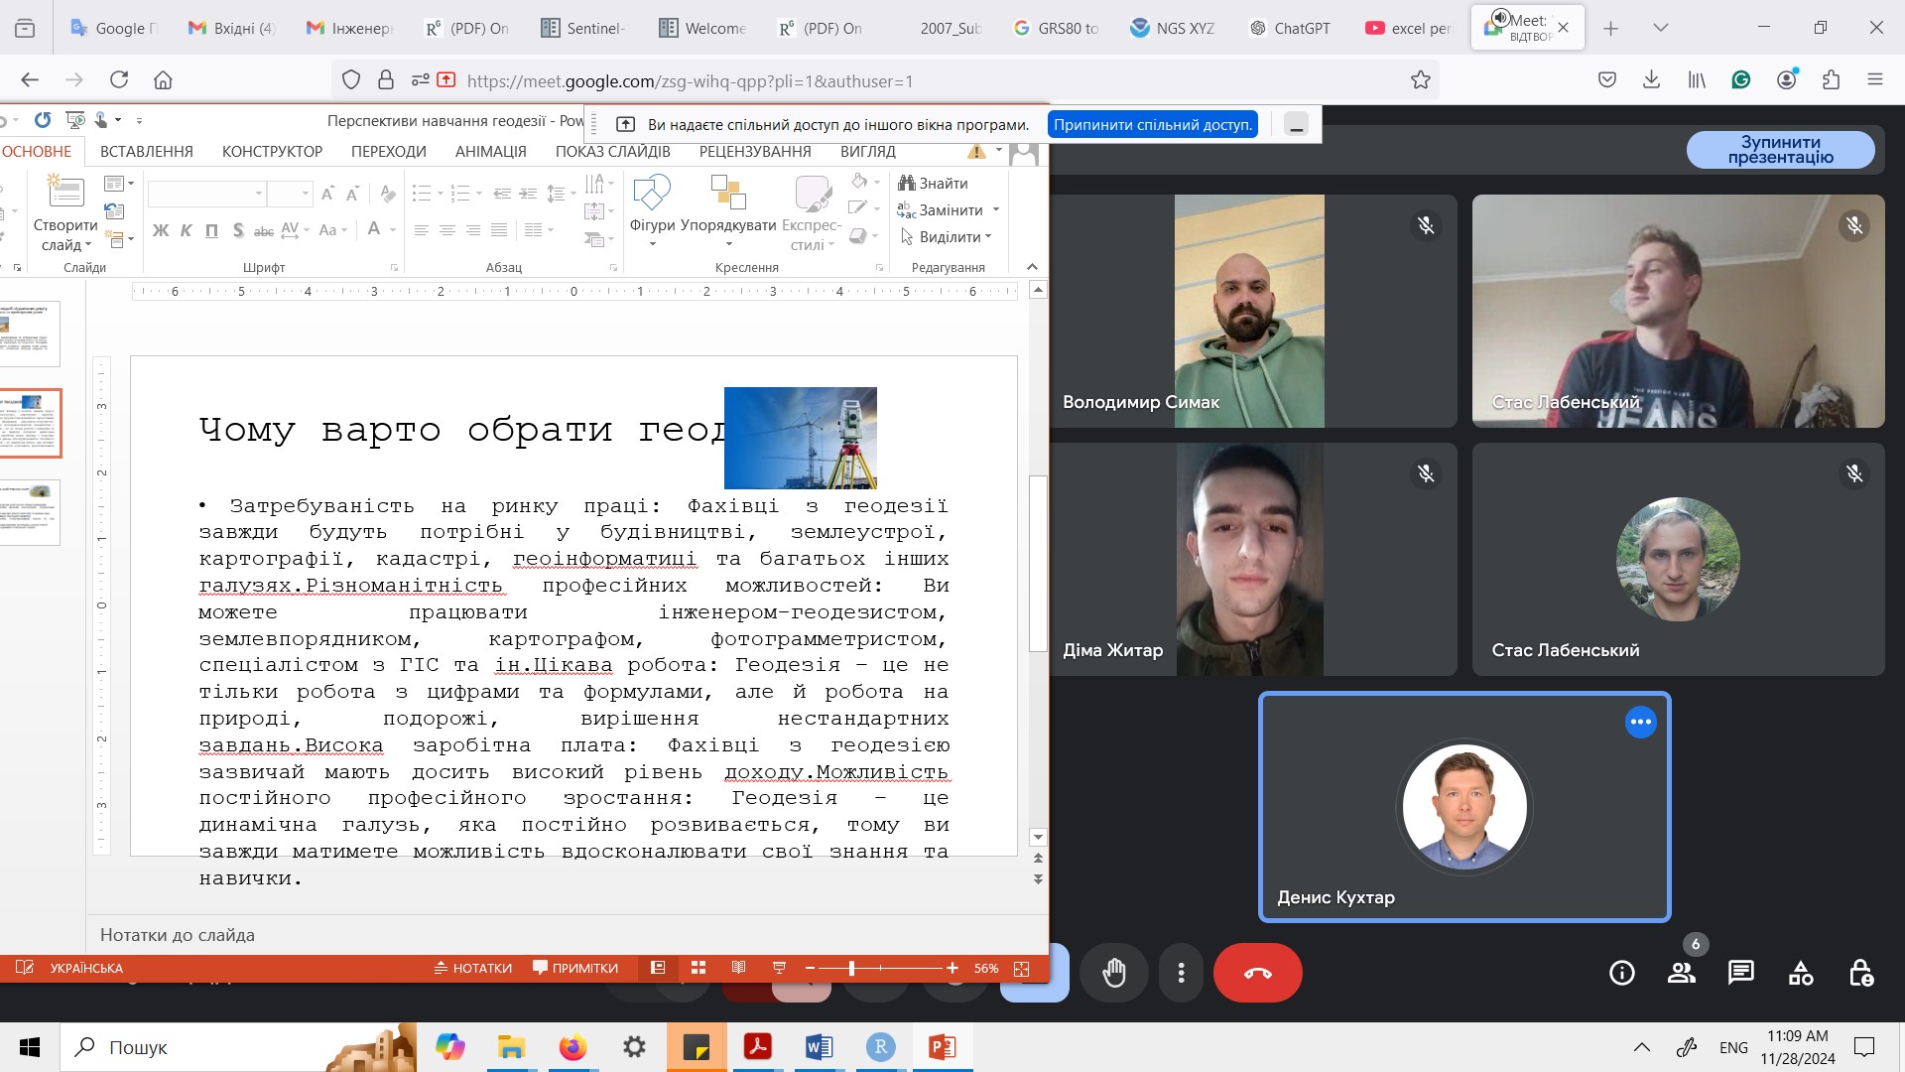
Task: Open the АНІМАЦІЯ ribbon tab
Action: [x=490, y=152]
